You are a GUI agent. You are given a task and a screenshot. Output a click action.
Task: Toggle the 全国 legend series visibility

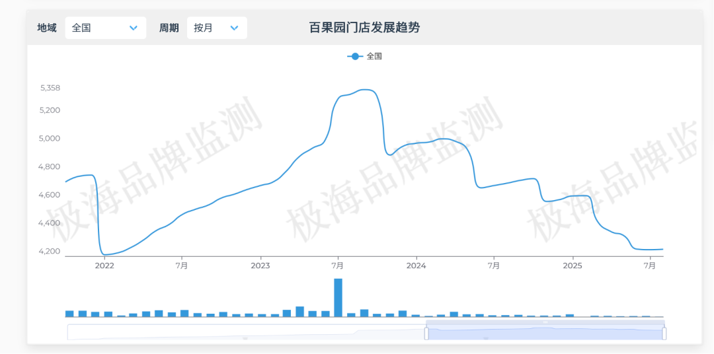(x=374, y=56)
